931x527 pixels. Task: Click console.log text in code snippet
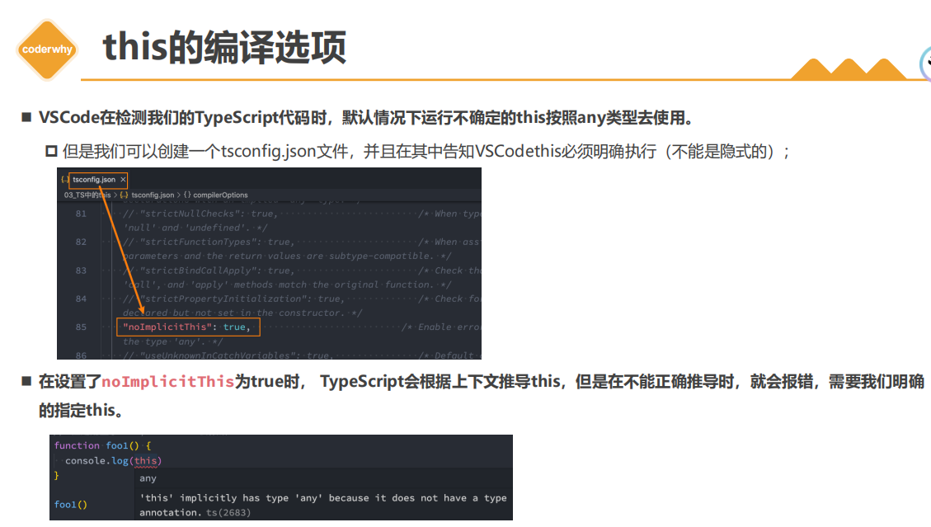coord(96,461)
